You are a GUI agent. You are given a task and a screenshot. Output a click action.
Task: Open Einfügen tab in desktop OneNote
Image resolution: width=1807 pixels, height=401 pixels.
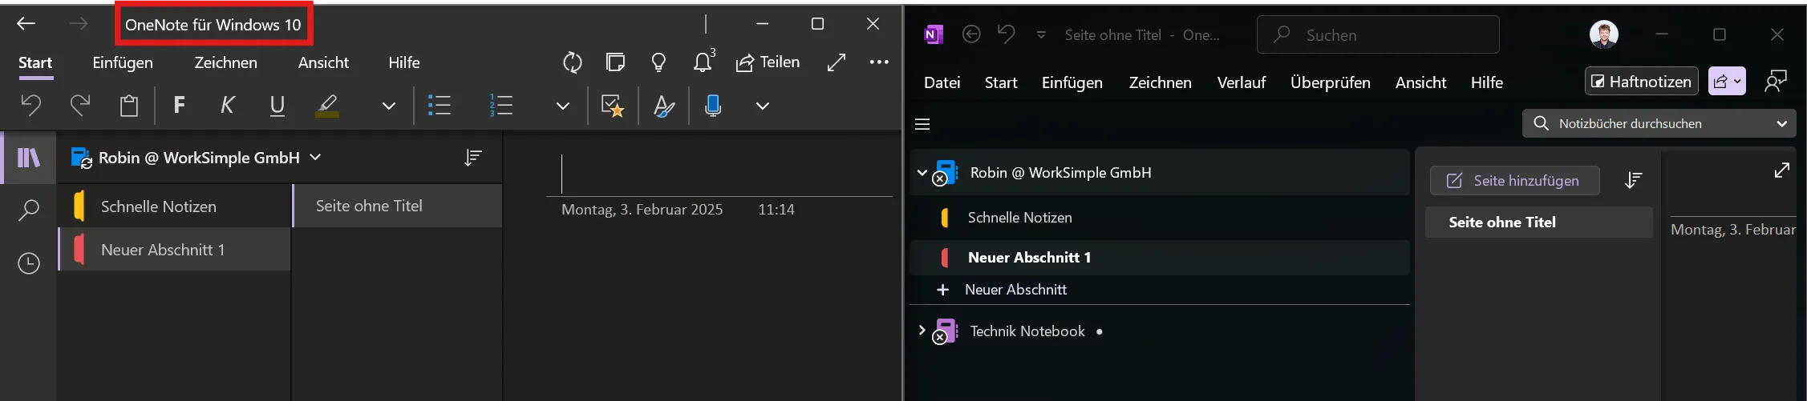pyautogui.click(x=1072, y=82)
